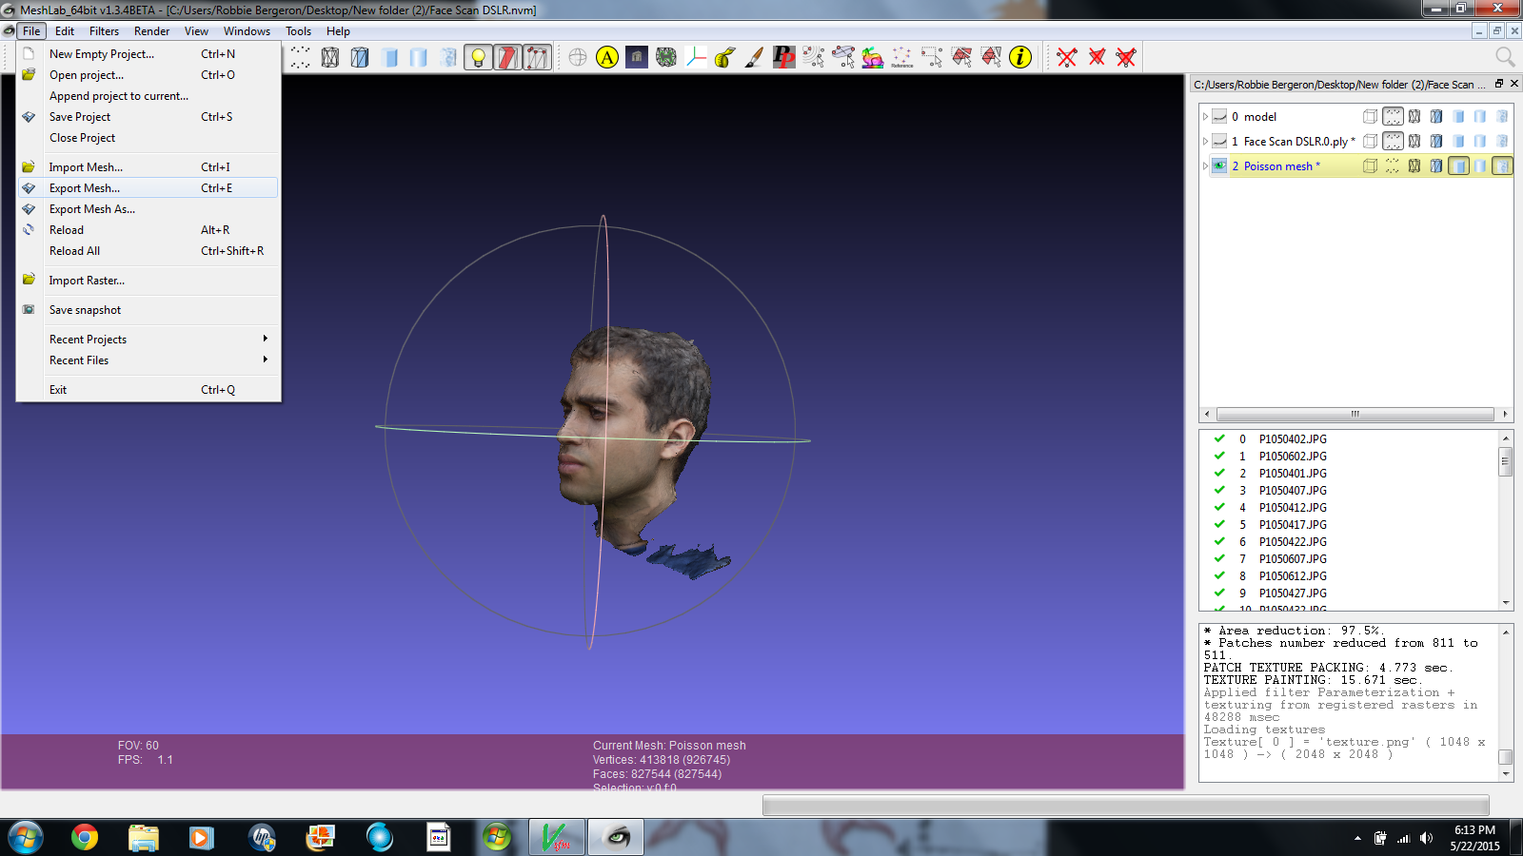The image size is (1523, 856).
Task: Click the yellow Get Info icon
Action: click(1020, 58)
